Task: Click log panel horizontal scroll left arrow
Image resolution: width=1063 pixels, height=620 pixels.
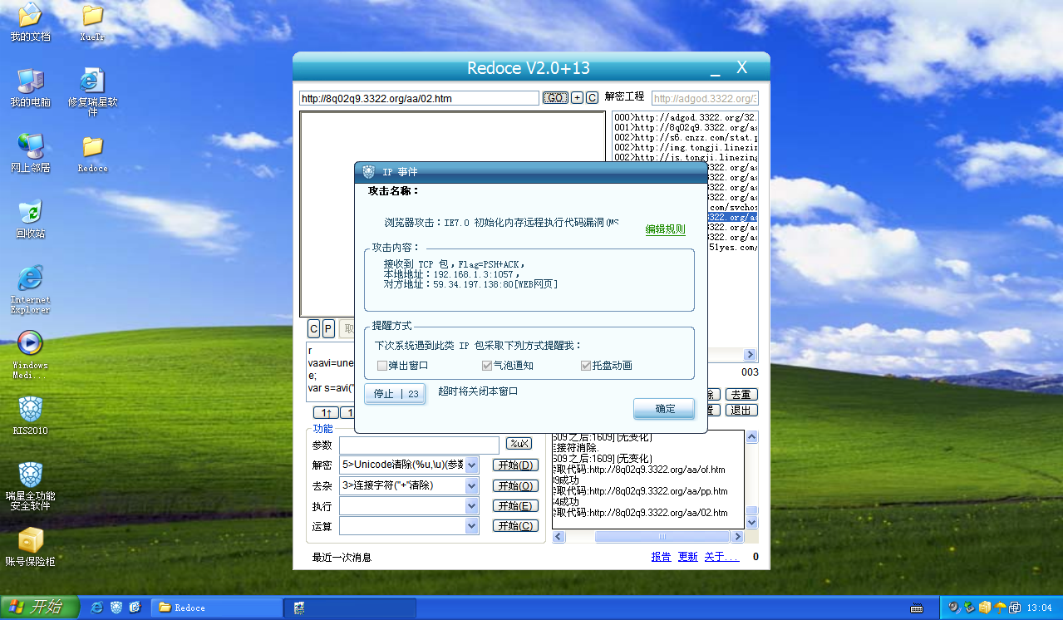Action: click(559, 537)
